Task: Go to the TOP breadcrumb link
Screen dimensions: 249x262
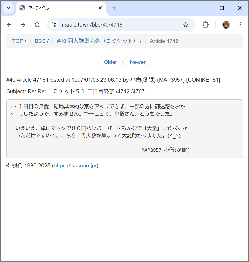Action: (18, 41)
